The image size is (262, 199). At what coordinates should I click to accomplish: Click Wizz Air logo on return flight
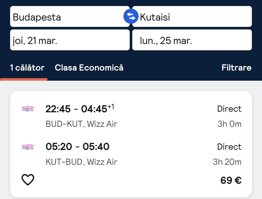click(x=28, y=147)
